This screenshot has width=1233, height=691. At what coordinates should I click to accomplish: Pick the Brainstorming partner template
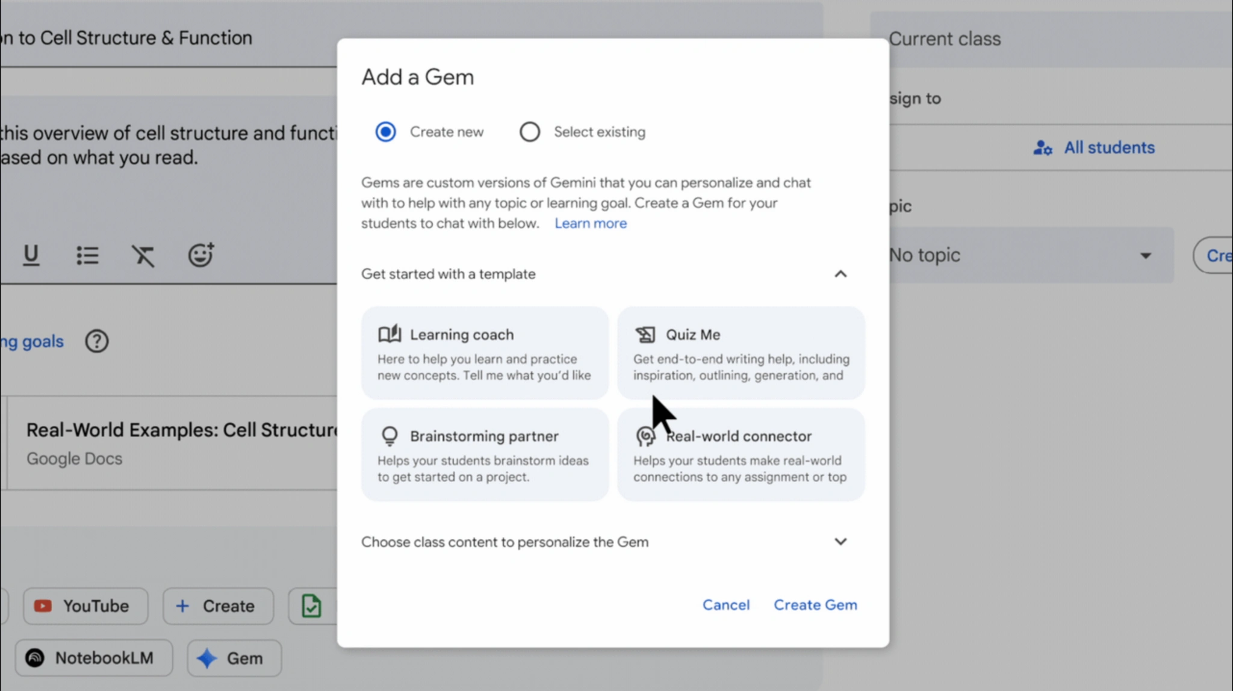(x=485, y=454)
